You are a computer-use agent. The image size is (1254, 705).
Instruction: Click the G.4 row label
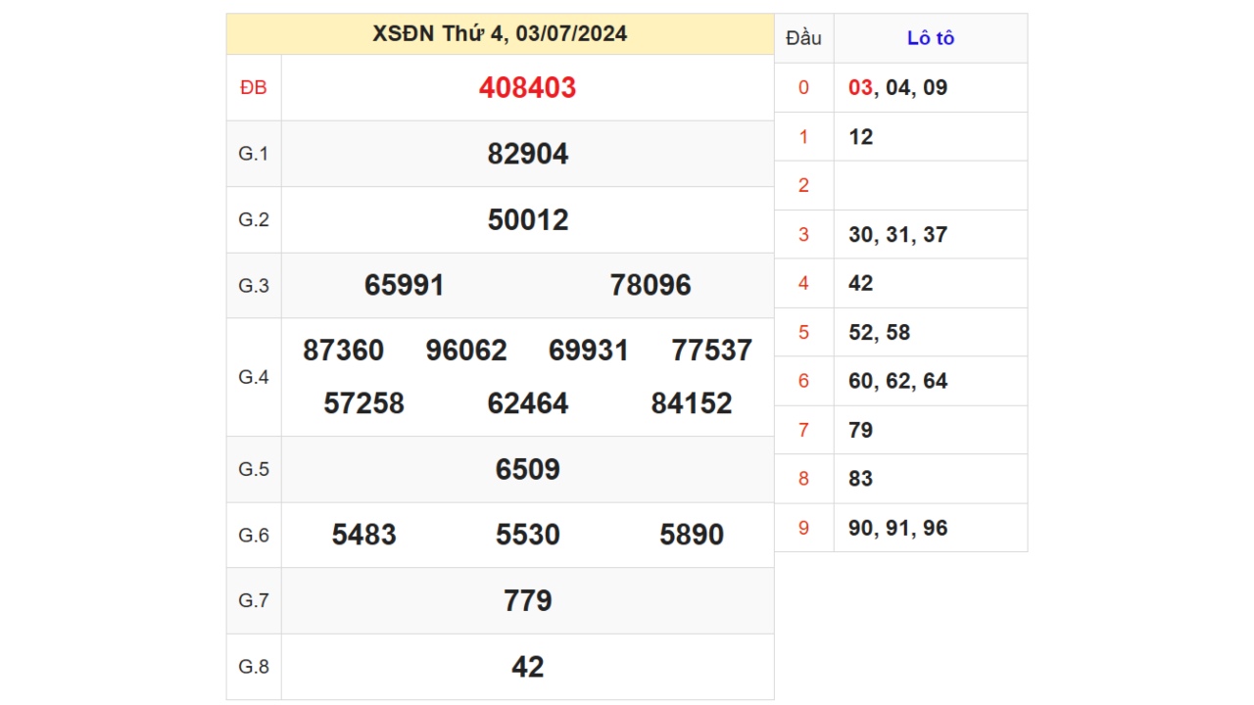pos(254,377)
